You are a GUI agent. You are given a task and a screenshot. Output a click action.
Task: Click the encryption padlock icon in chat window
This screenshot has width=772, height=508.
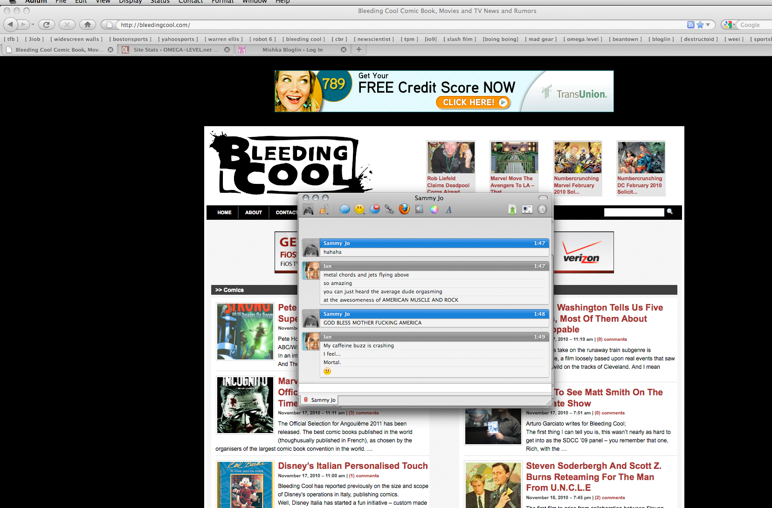click(324, 210)
